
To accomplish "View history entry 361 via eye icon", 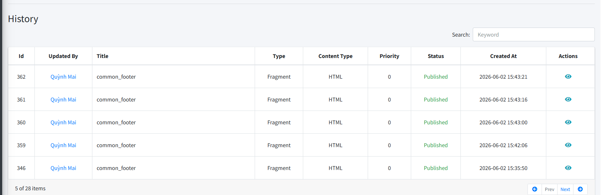I will pos(568,99).
